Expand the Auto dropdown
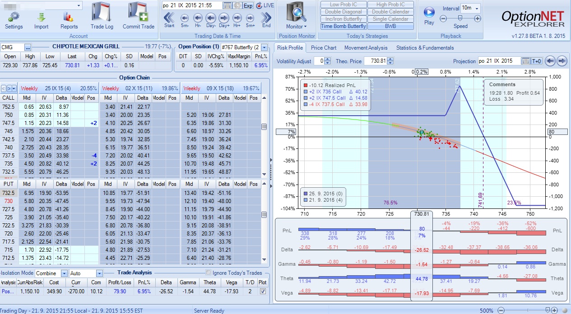This screenshot has width=571, height=314. click(99, 273)
